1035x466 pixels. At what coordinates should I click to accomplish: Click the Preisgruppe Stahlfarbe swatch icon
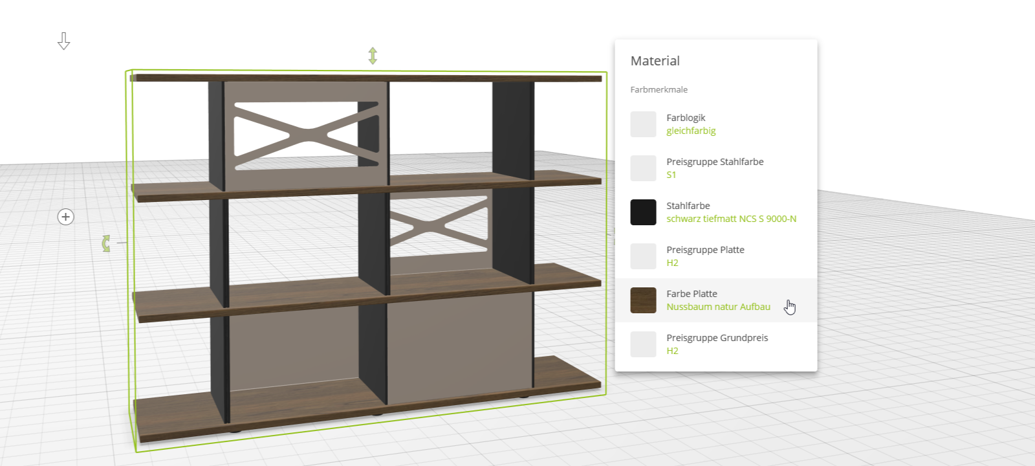click(643, 168)
